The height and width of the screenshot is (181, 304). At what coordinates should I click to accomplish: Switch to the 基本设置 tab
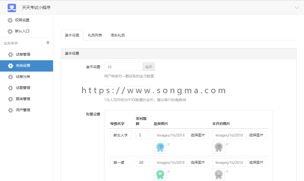click(x=72, y=35)
